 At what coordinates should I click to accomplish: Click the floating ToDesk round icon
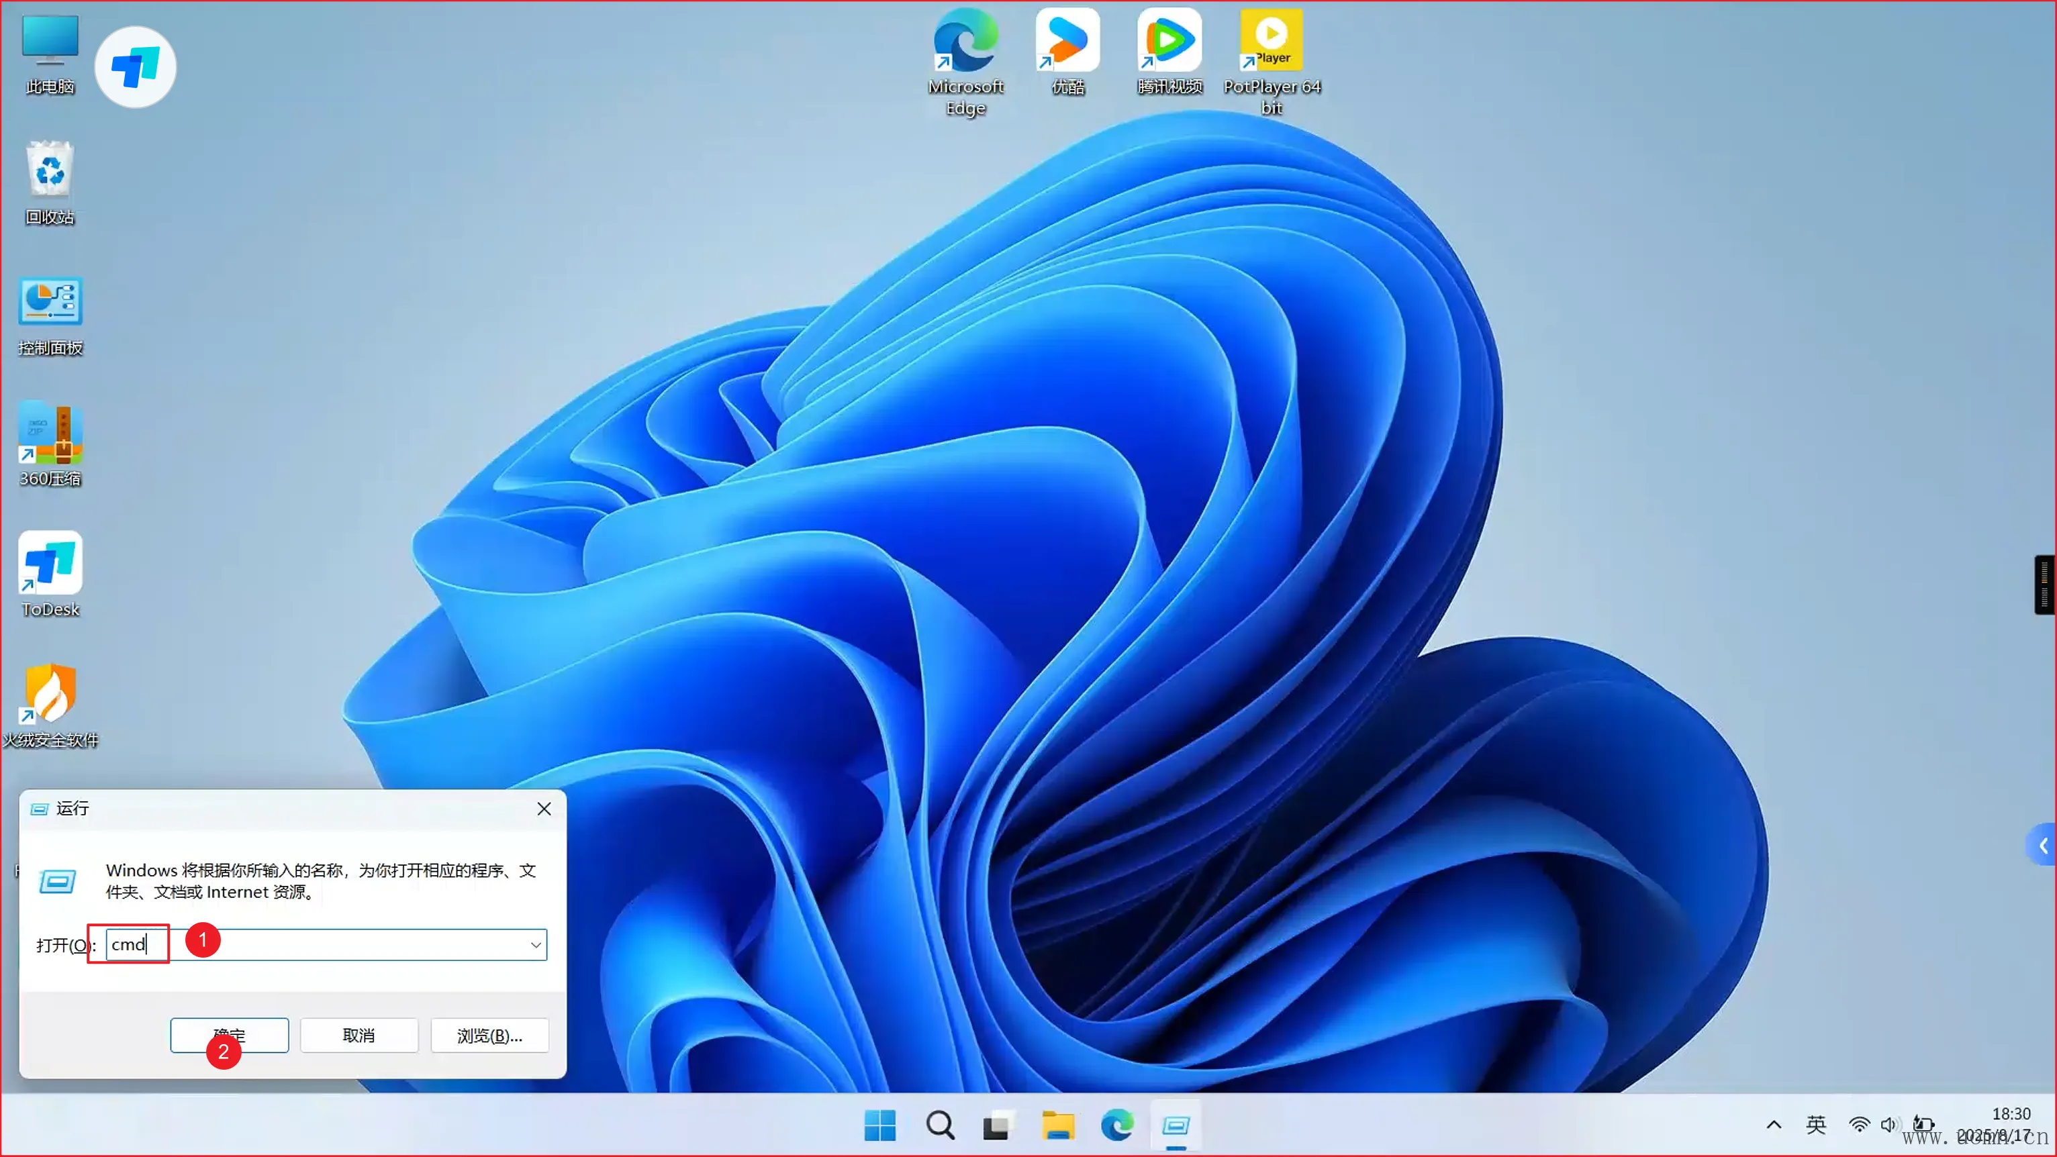(135, 67)
